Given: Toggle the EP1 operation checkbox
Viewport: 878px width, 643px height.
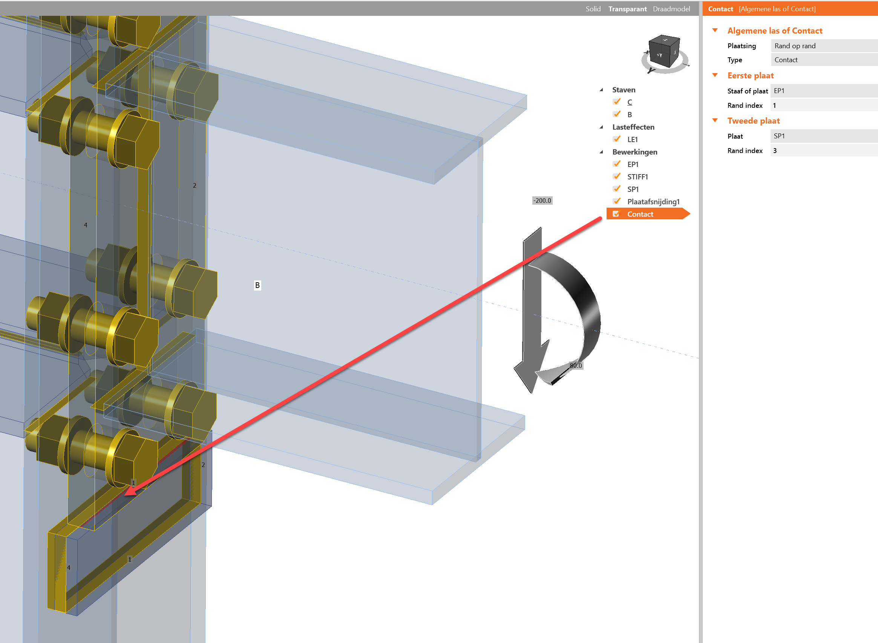Looking at the screenshot, I should coord(616,164).
